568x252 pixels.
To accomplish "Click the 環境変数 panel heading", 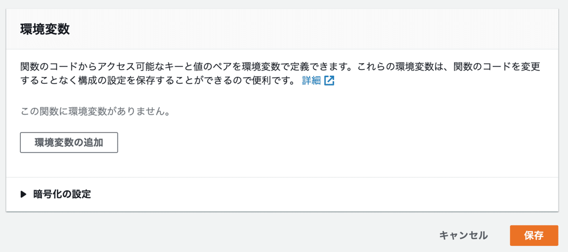I will [45, 29].
